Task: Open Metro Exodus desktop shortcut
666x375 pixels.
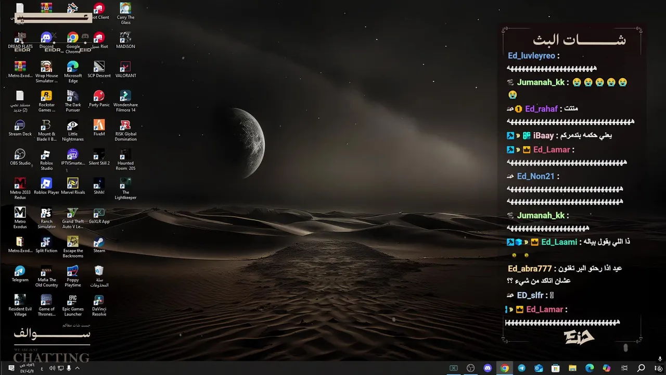Action: [x=20, y=218]
